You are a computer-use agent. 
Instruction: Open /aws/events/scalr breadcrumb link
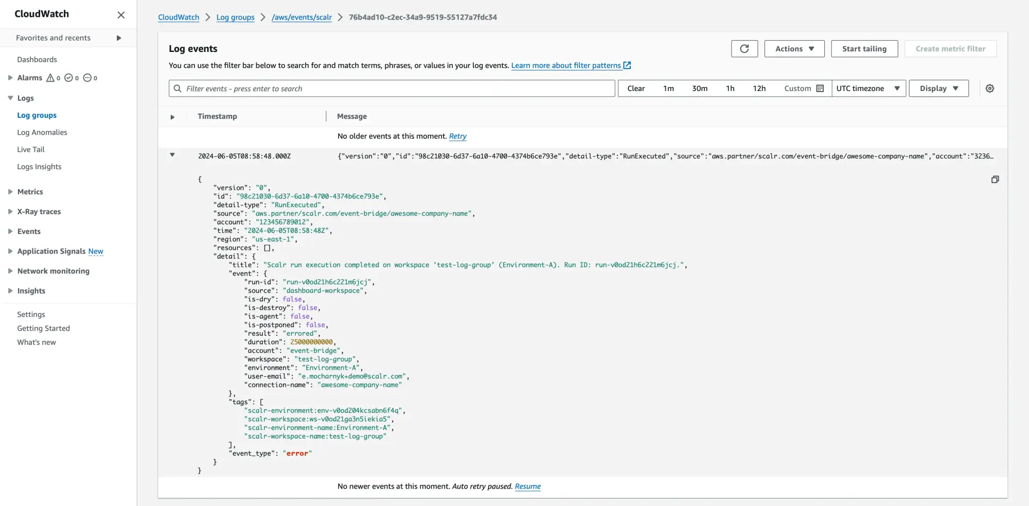pos(301,17)
